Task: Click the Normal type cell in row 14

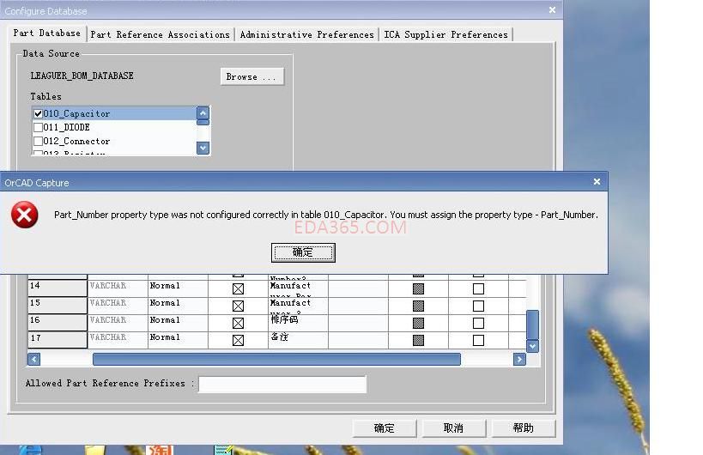Action: [x=178, y=288]
